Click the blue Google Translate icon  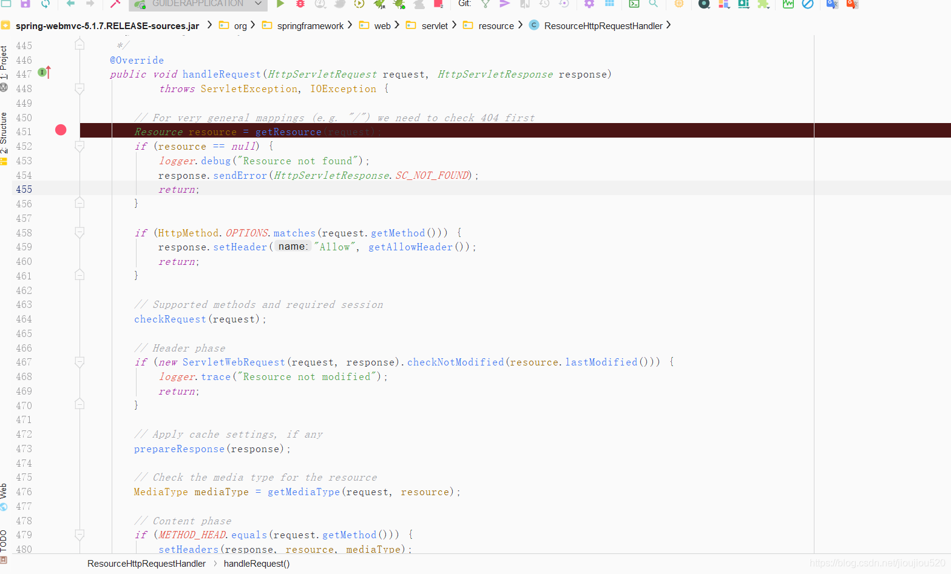click(833, 4)
